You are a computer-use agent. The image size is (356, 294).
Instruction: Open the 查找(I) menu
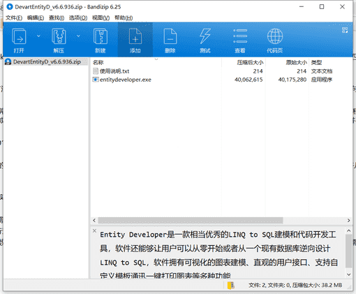click(57, 17)
